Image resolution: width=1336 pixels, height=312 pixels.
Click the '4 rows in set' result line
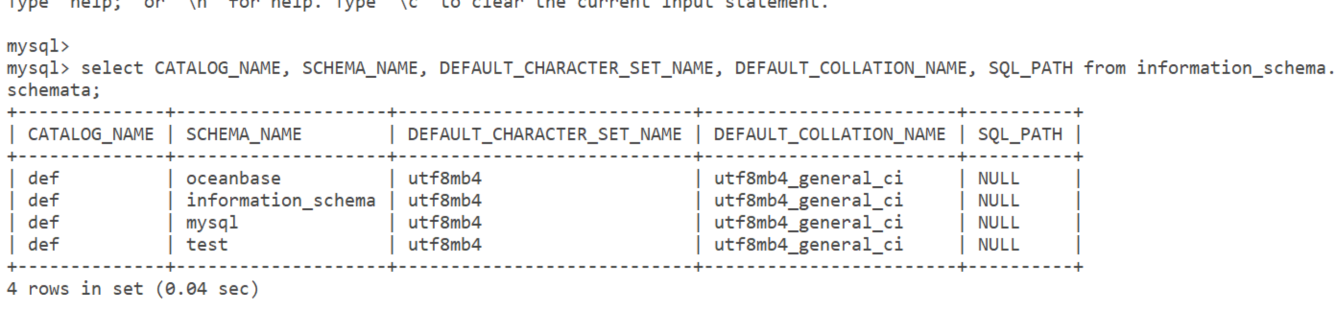132,288
